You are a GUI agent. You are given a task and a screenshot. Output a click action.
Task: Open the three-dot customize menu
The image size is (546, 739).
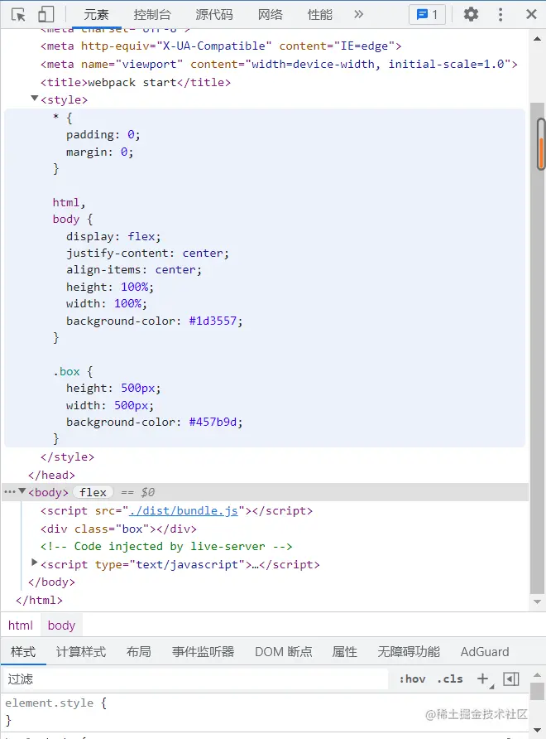click(500, 15)
